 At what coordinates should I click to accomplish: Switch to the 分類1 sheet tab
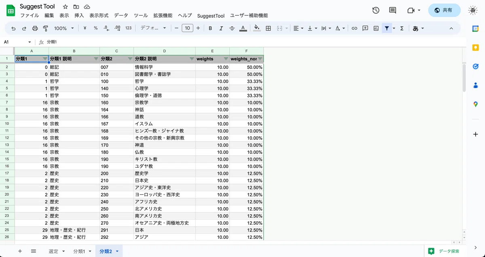tap(82, 251)
